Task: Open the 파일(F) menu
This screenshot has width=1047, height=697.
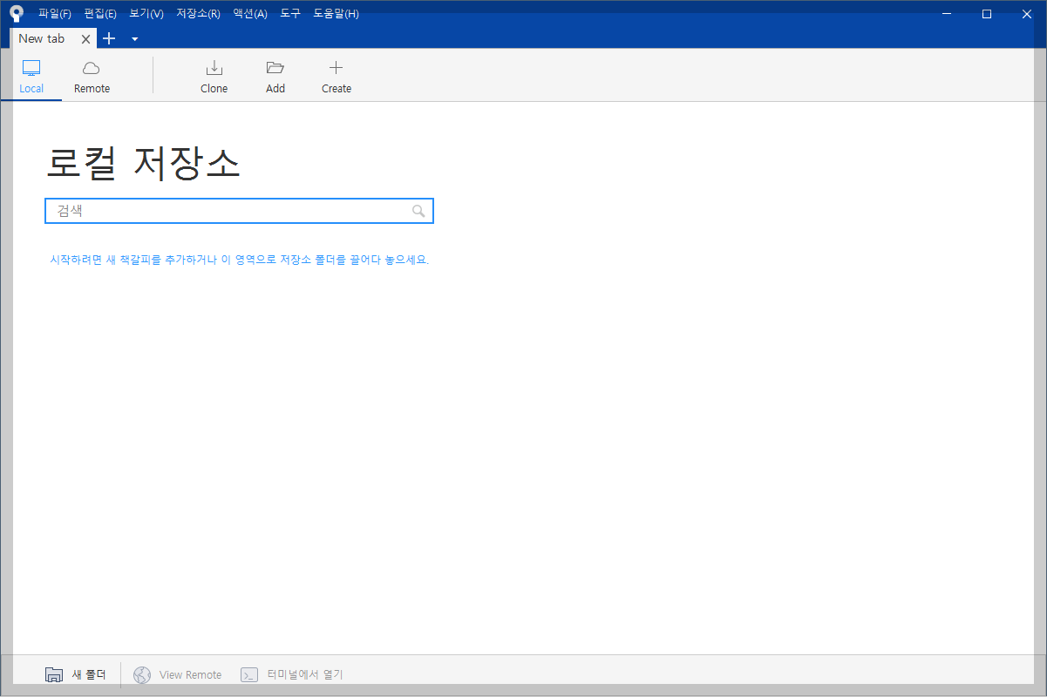Action: coord(55,14)
